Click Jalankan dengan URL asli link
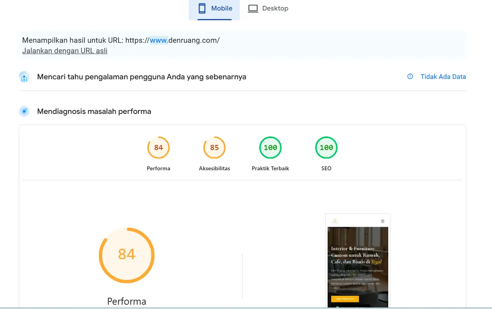The image size is (492, 309). (65, 51)
